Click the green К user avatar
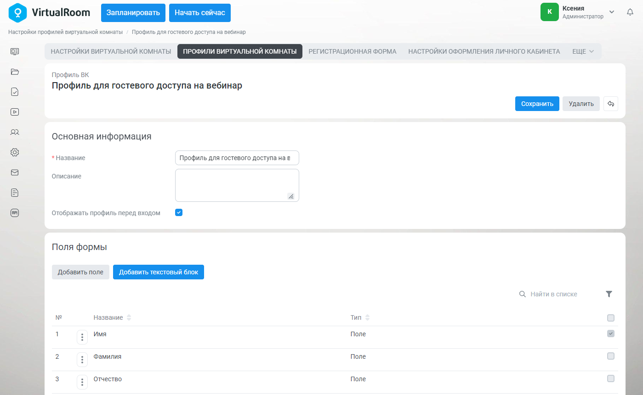643x395 pixels. pyautogui.click(x=550, y=12)
